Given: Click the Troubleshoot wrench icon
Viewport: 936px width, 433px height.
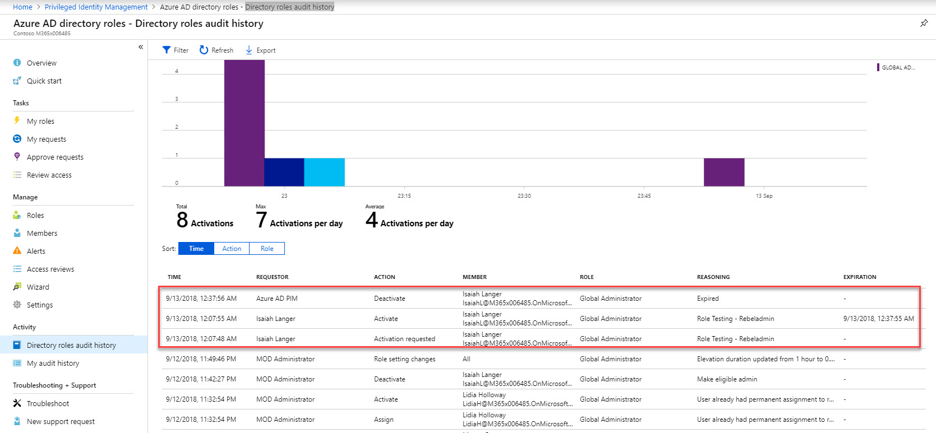Looking at the screenshot, I should tap(17, 403).
